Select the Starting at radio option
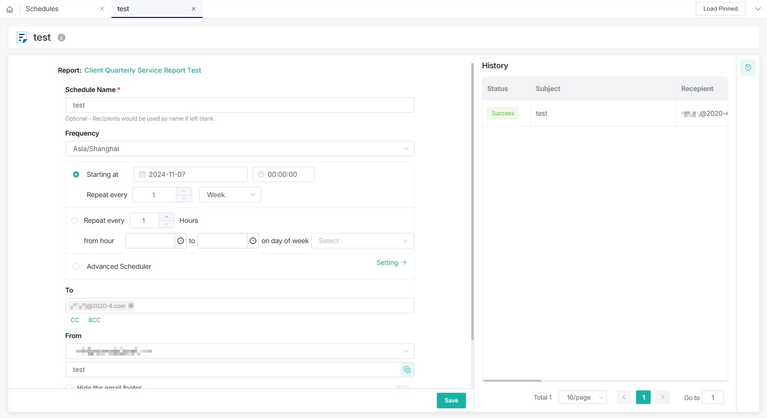This screenshot has width=767, height=418. tap(76, 174)
